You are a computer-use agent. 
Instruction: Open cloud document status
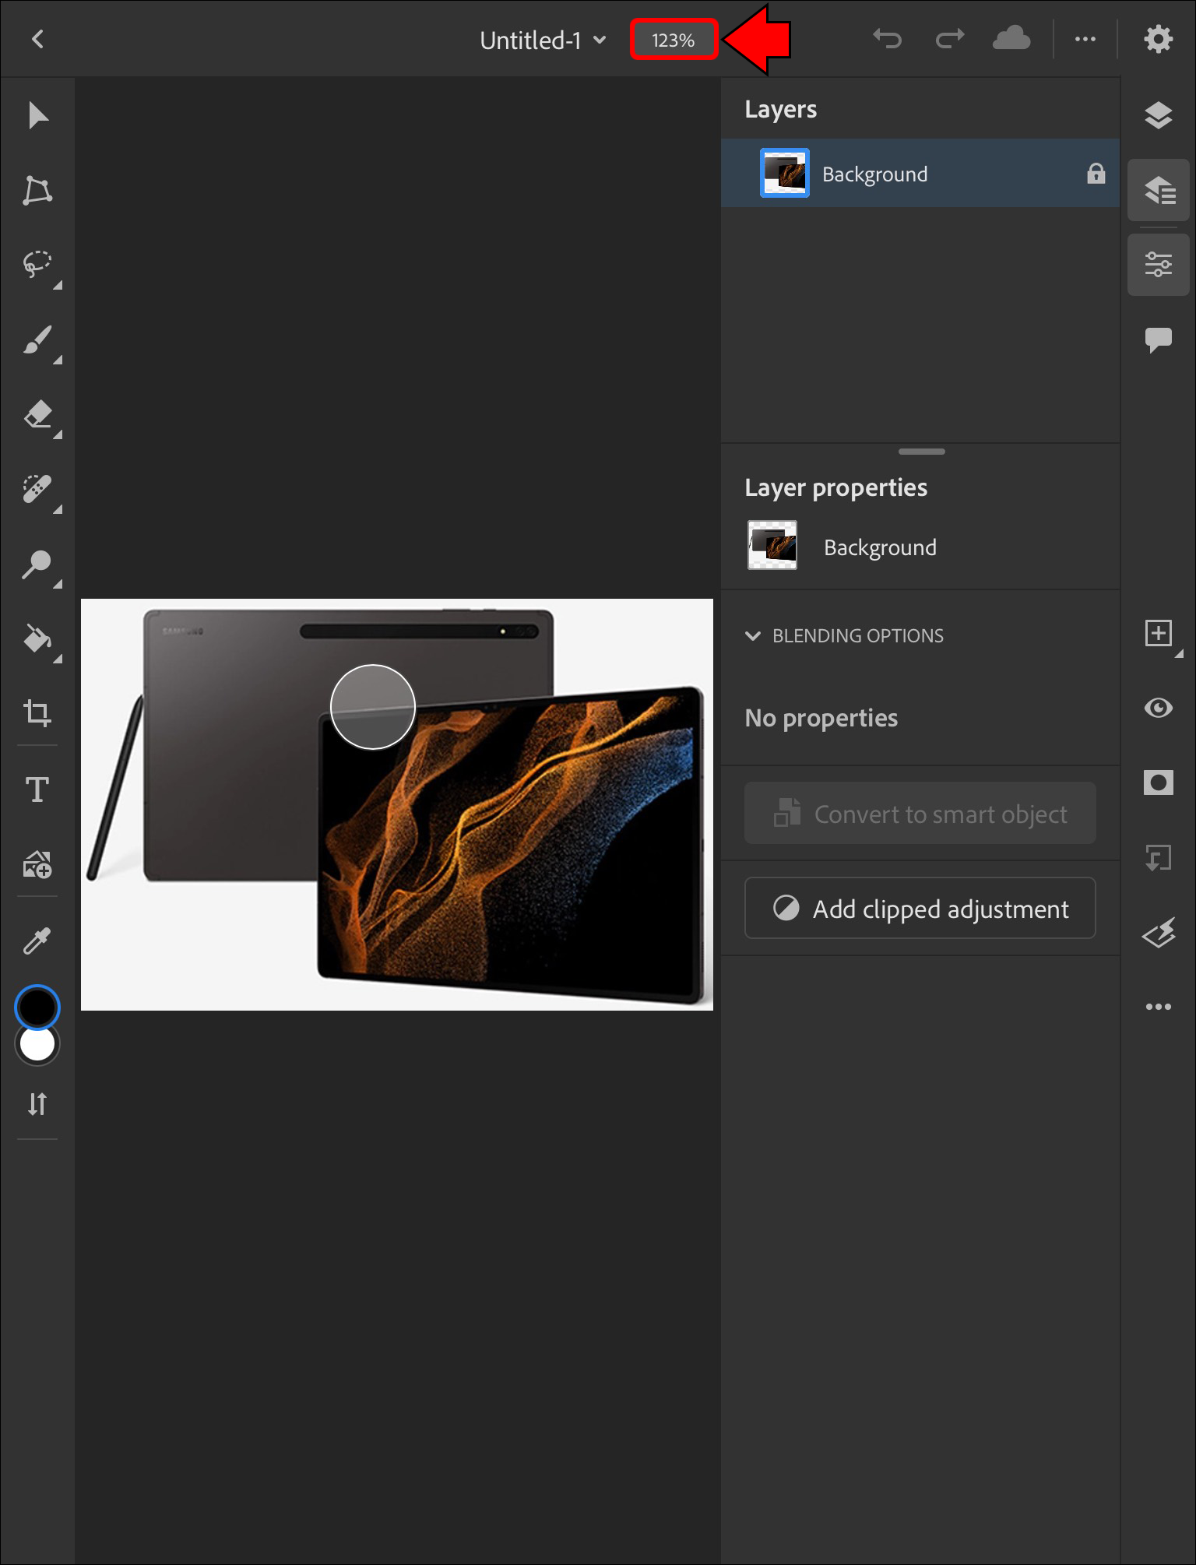click(1011, 39)
